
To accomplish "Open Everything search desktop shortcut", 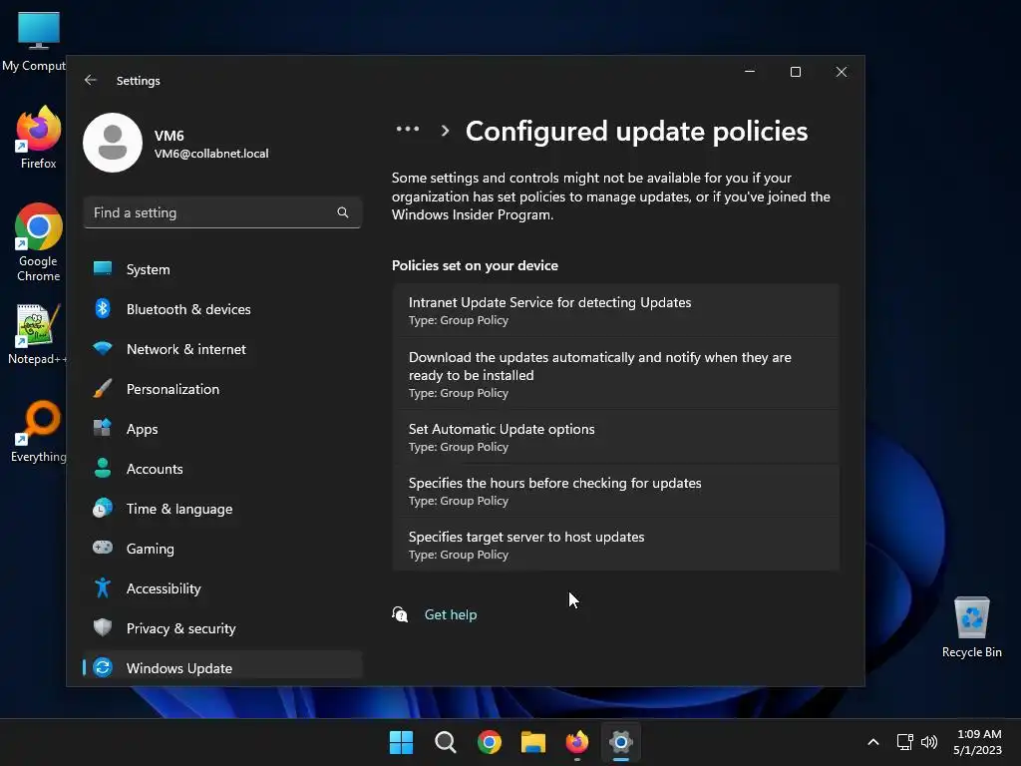I will (39, 432).
